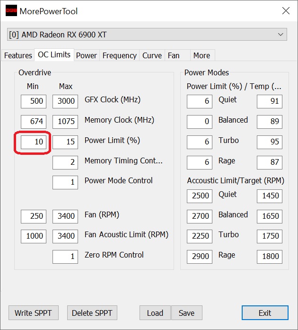Click the Delete SPPT button
Screen dimensions: 298x330
[92, 313]
